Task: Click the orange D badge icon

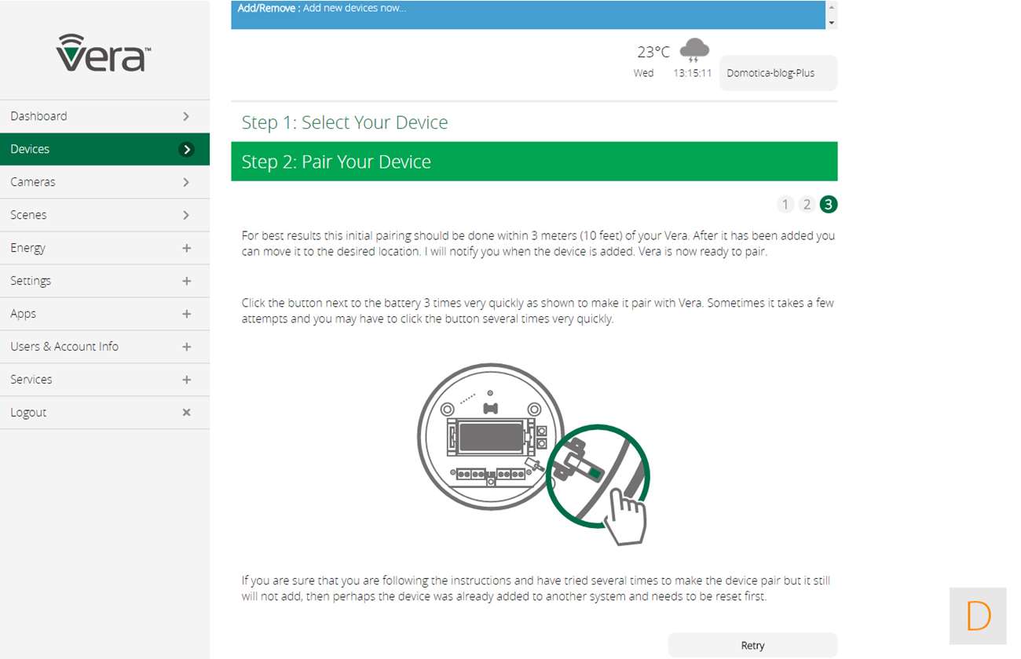Action: point(978,616)
